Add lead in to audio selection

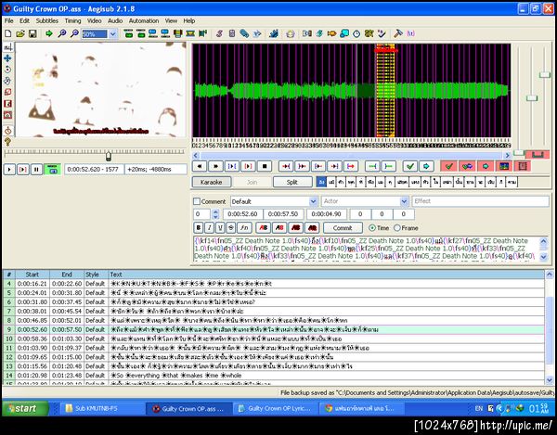(x=372, y=166)
